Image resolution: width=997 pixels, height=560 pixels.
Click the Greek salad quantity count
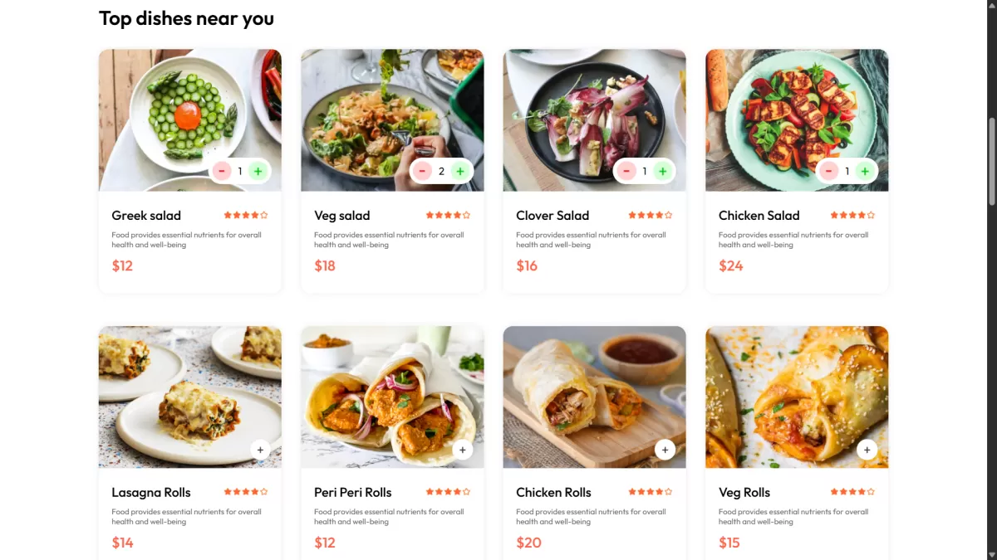240,171
